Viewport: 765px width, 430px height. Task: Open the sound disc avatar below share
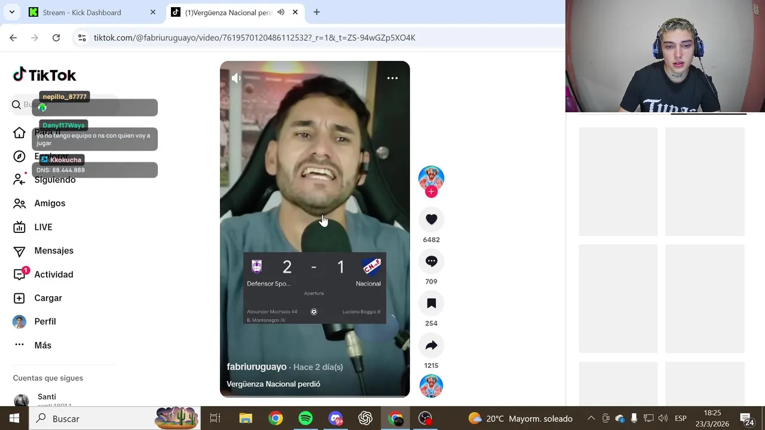click(431, 386)
